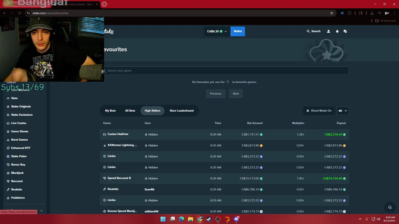Click the 1.95× multiplier value
Viewport: 399px width, 224px height.
(300, 179)
